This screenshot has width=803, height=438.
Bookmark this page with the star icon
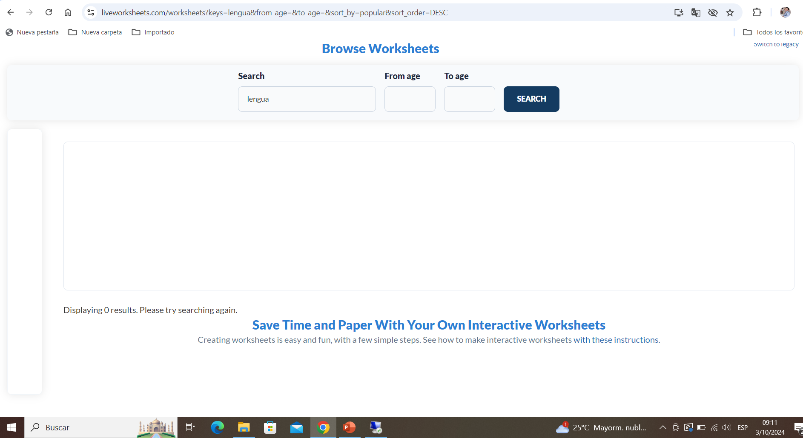pos(730,13)
